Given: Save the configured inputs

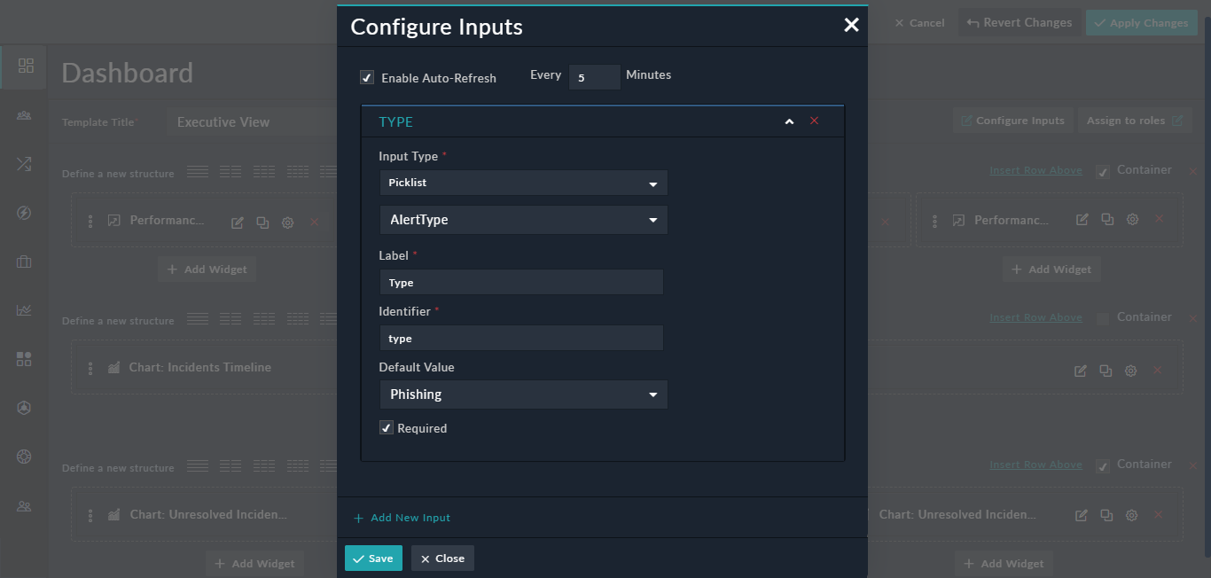Looking at the screenshot, I should 373,558.
